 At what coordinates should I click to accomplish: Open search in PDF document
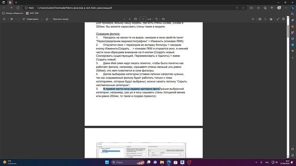[x=253, y=19]
